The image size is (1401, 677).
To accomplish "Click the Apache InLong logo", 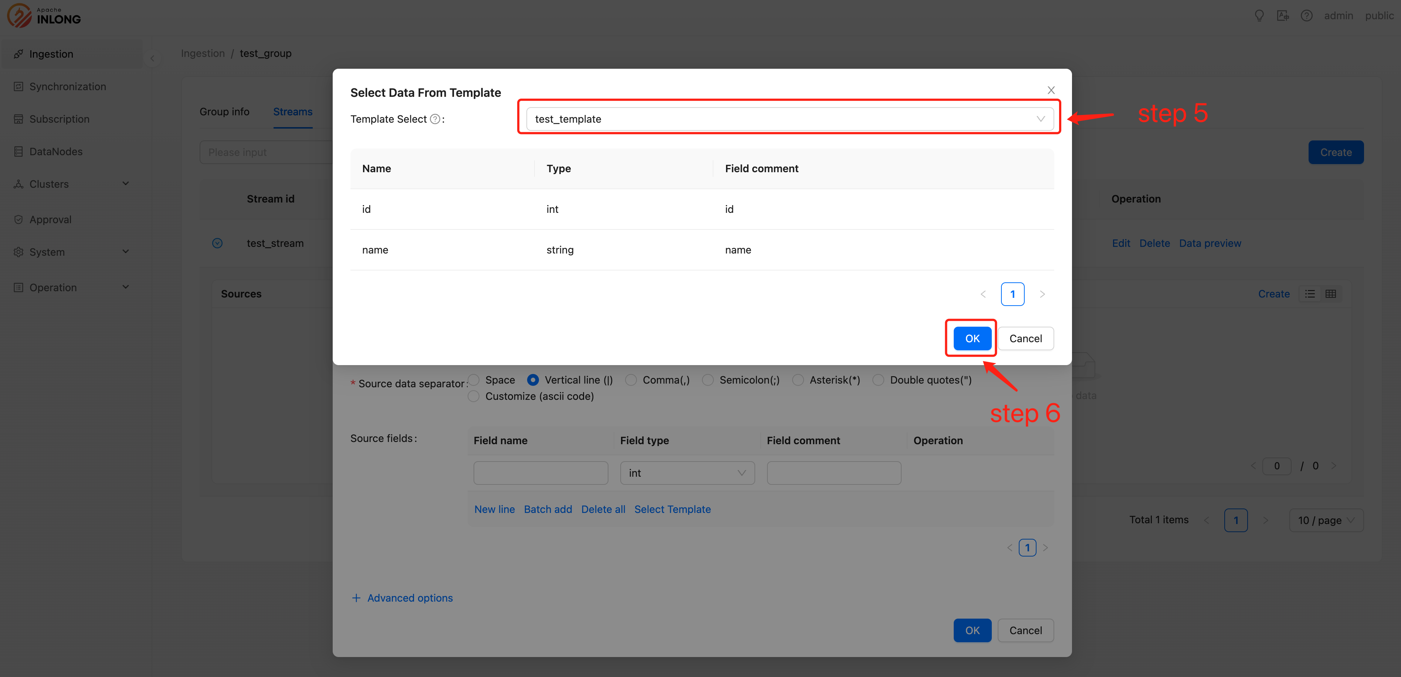I will (x=44, y=16).
